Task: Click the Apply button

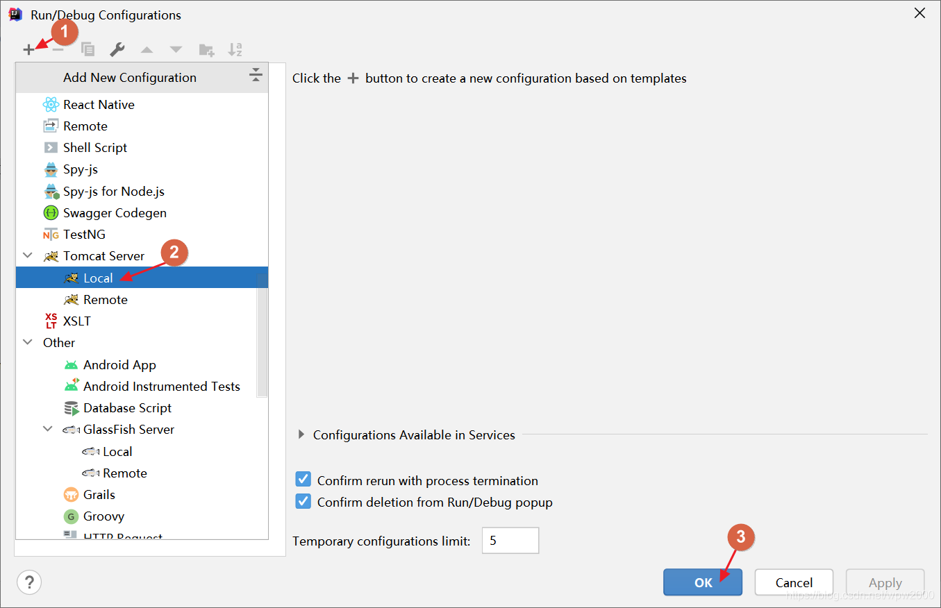Action: pos(885,582)
